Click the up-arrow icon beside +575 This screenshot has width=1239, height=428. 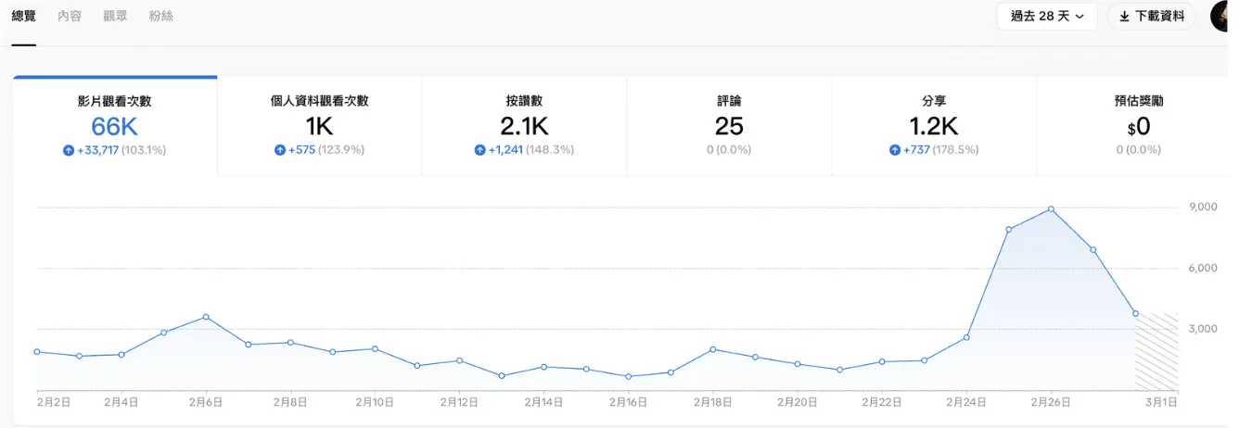(x=280, y=150)
